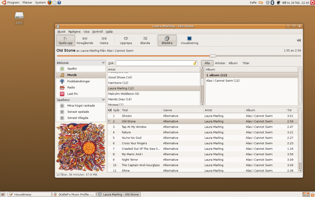Open the Redigera menu
315x197 pixels.
click(x=74, y=32)
